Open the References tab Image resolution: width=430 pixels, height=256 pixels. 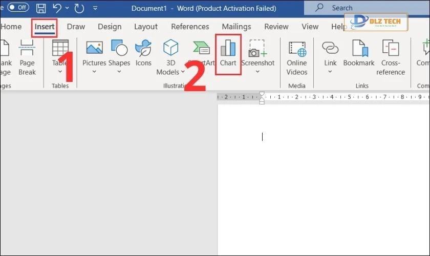point(190,27)
